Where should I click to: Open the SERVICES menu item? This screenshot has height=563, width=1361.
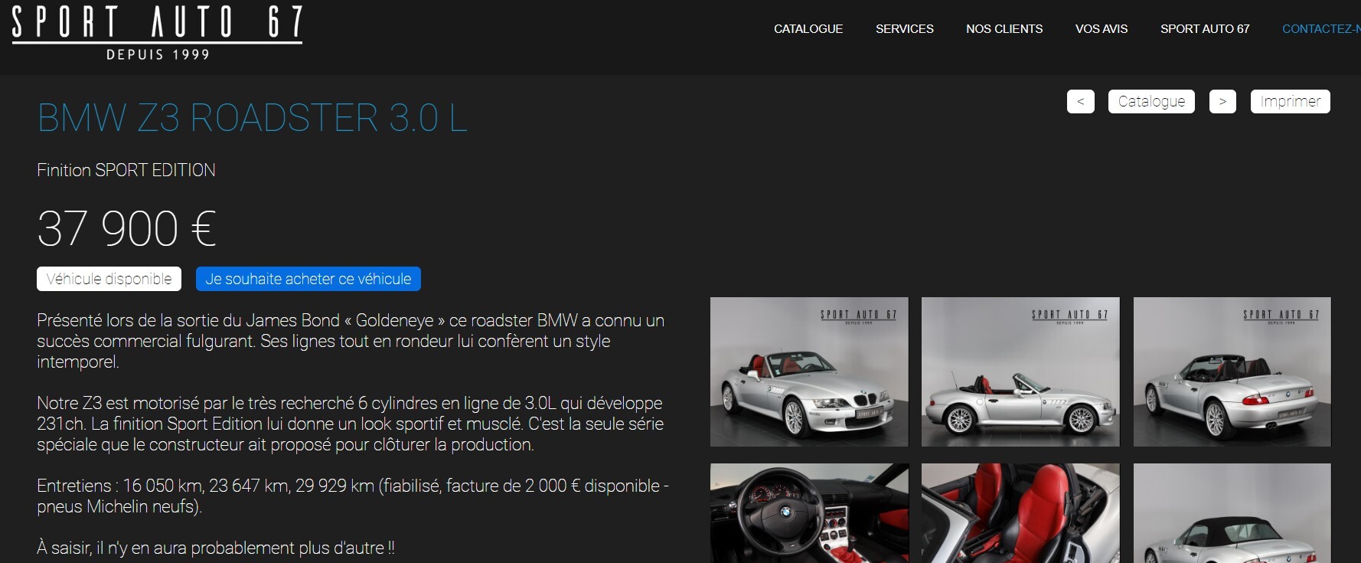(x=905, y=29)
